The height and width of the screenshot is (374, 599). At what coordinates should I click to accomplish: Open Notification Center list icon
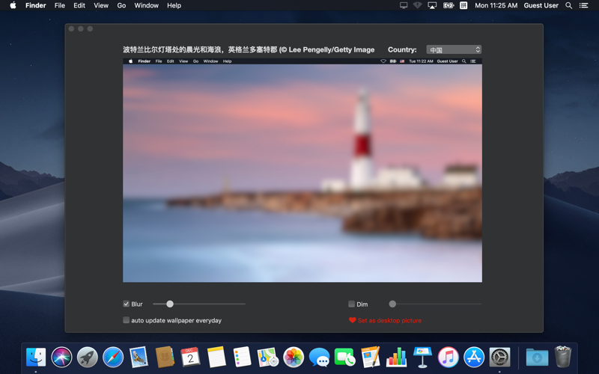pos(583,5)
